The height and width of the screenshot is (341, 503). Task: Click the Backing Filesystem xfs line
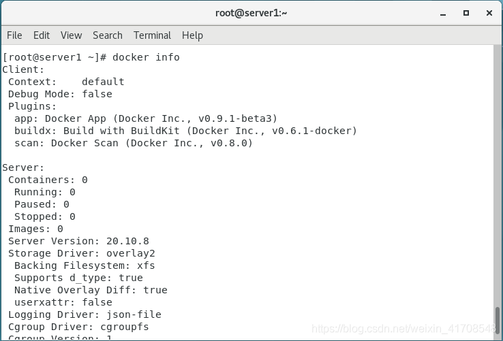pyautogui.click(x=85, y=265)
